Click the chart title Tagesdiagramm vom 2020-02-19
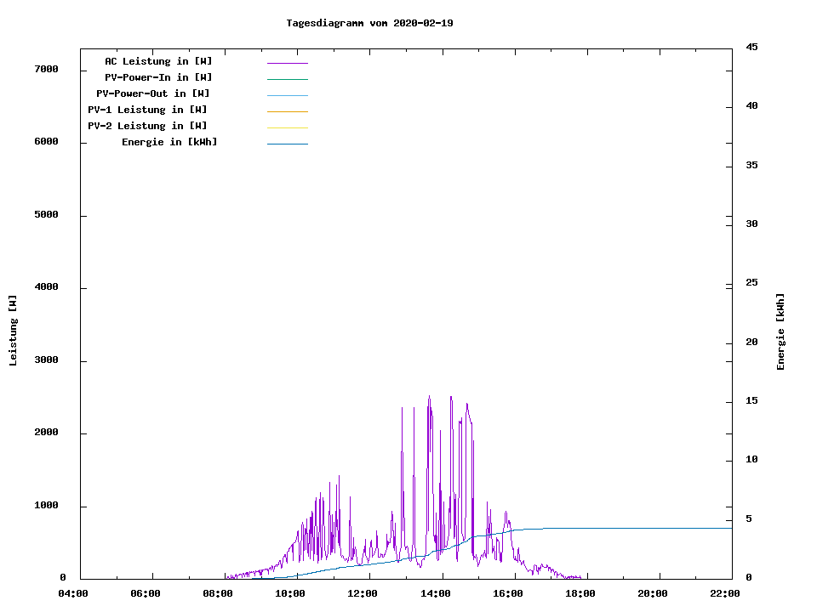Screen dimensions: 817x612 [369, 23]
